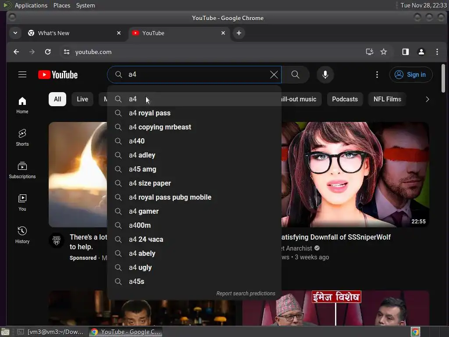The height and width of the screenshot is (337, 449).
Task: Open Downfall of SSSniperWolf title link
Action: point(336,237)
